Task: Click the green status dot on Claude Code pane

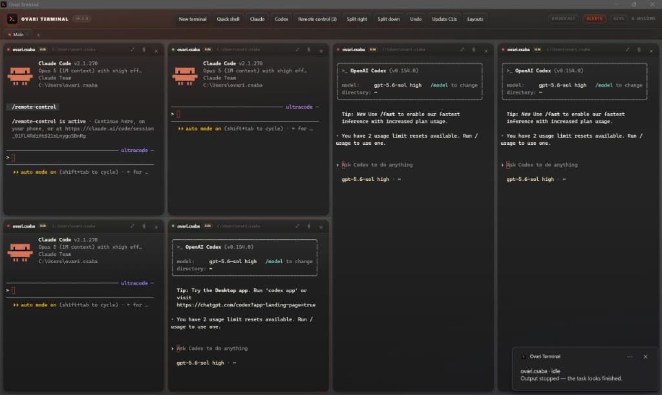Action: pos(173,49)
